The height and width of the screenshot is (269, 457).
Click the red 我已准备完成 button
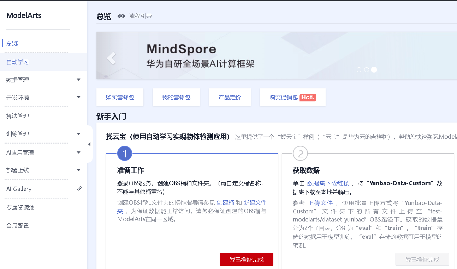click(x=247, y=259)
